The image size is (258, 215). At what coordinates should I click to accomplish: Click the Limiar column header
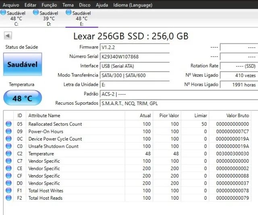pyautogui.click(x=195, y=116)
